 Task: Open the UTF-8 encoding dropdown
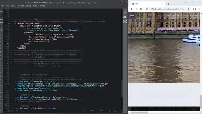pyautogui.click(x=93, y=111)
